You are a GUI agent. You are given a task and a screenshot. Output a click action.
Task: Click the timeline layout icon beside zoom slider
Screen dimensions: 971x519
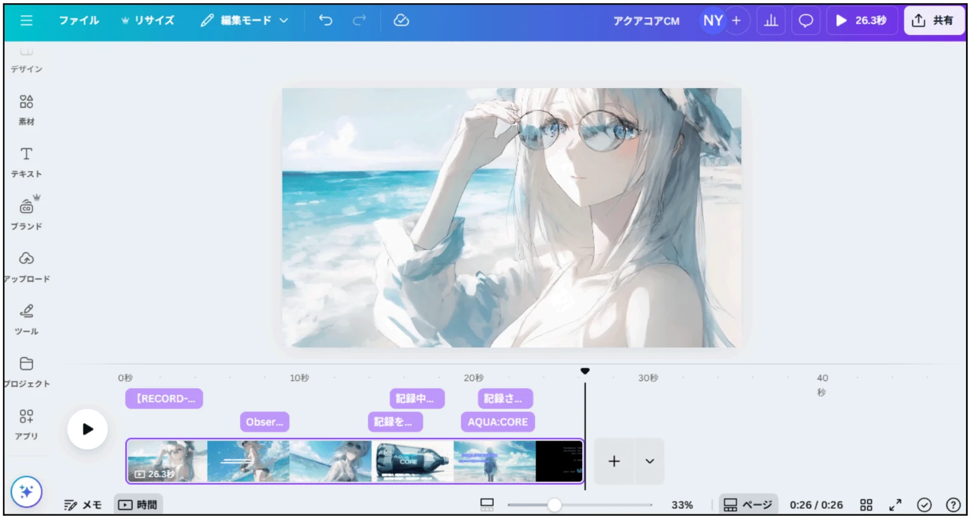[x=487, y=505]
